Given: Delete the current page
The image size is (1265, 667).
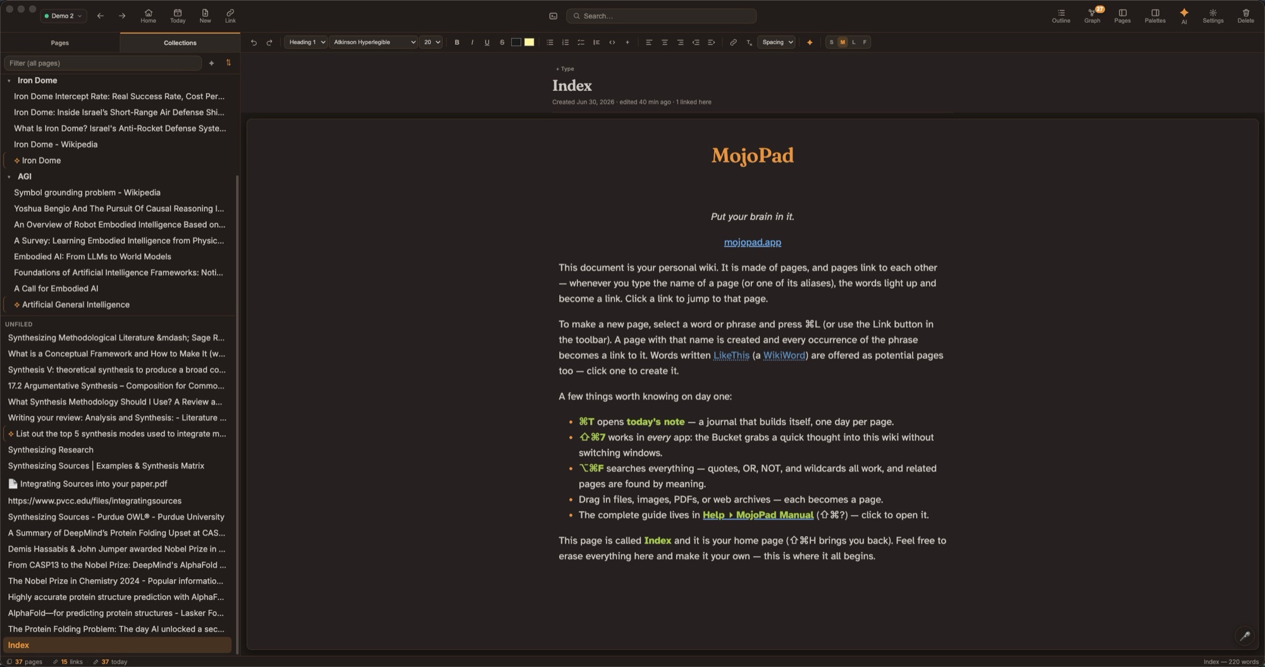Looking at the screenshot, I should (x=1245, y=16).
